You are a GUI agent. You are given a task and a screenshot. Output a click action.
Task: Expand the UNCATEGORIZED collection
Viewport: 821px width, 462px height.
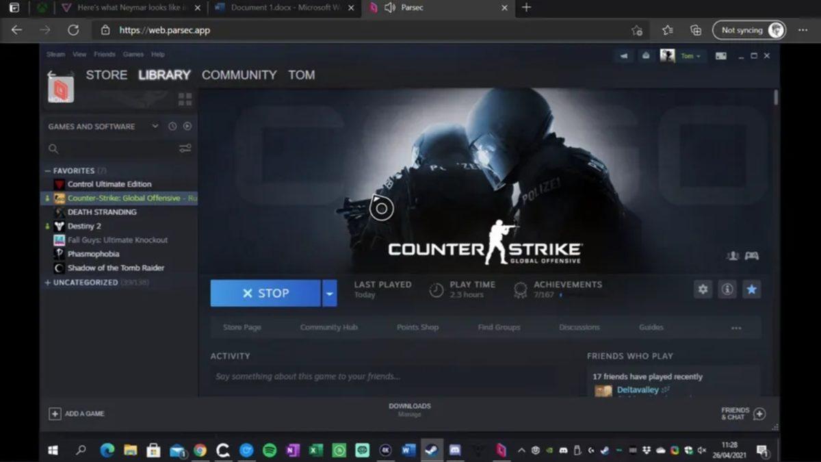(49, 282)
